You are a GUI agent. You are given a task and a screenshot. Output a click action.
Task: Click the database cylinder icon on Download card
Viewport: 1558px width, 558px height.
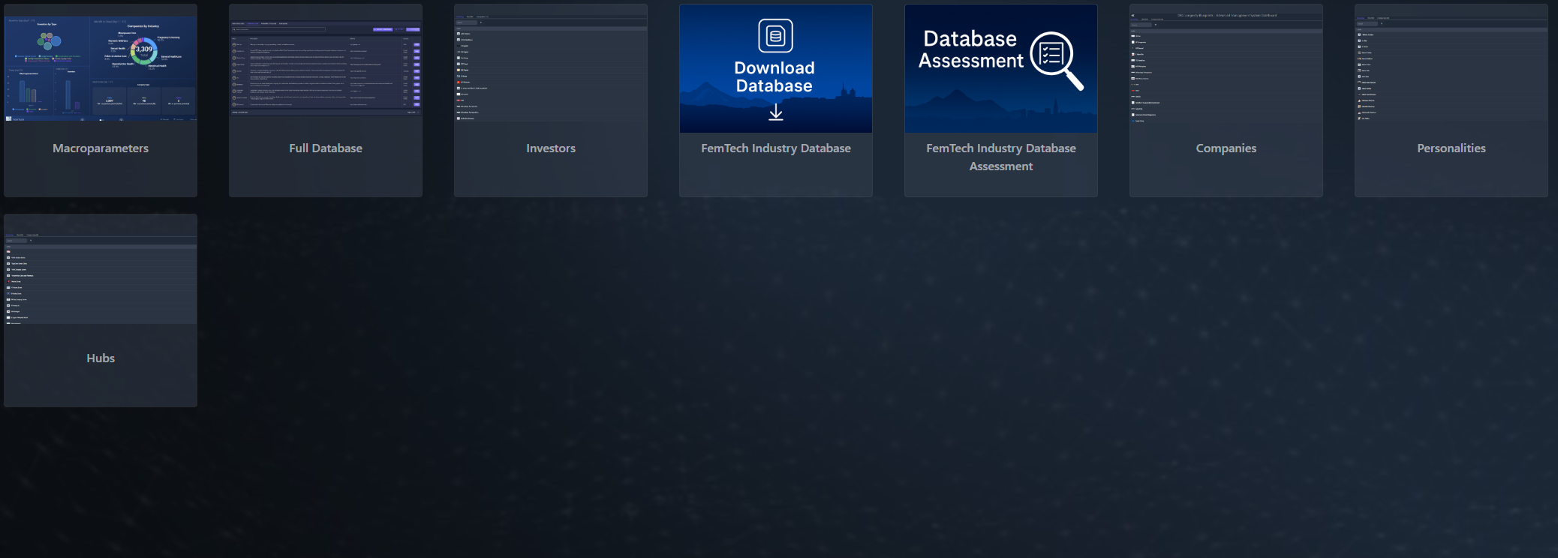coord(775,36)
